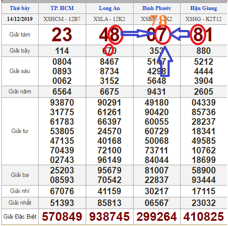Click the date 14/12/2019 cell
Viewport: 228px width, 226px height.
pos(20,19)
